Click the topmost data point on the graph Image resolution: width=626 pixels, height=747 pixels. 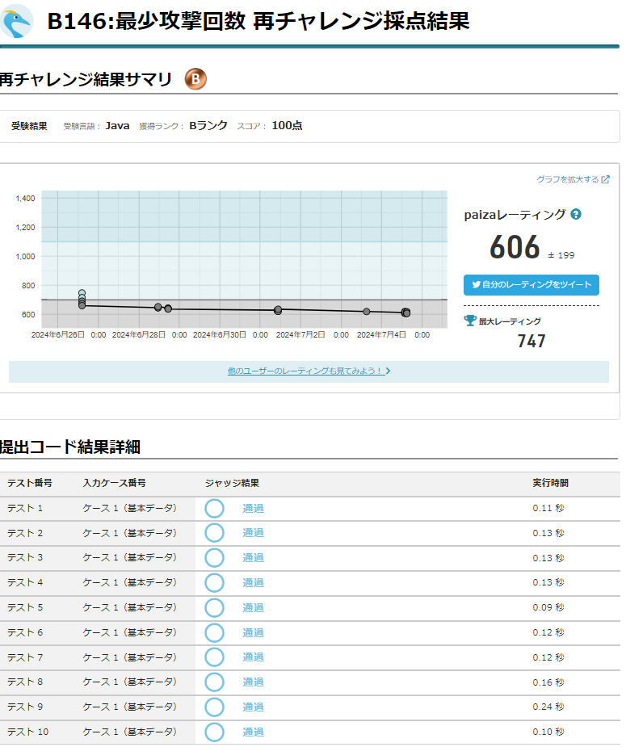click(82, 294)
